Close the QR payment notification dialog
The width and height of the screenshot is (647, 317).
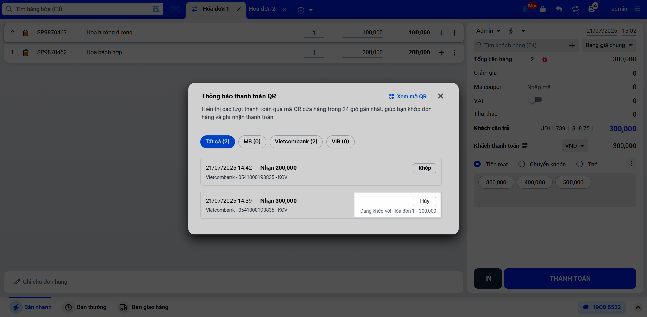tap(440, 96)
